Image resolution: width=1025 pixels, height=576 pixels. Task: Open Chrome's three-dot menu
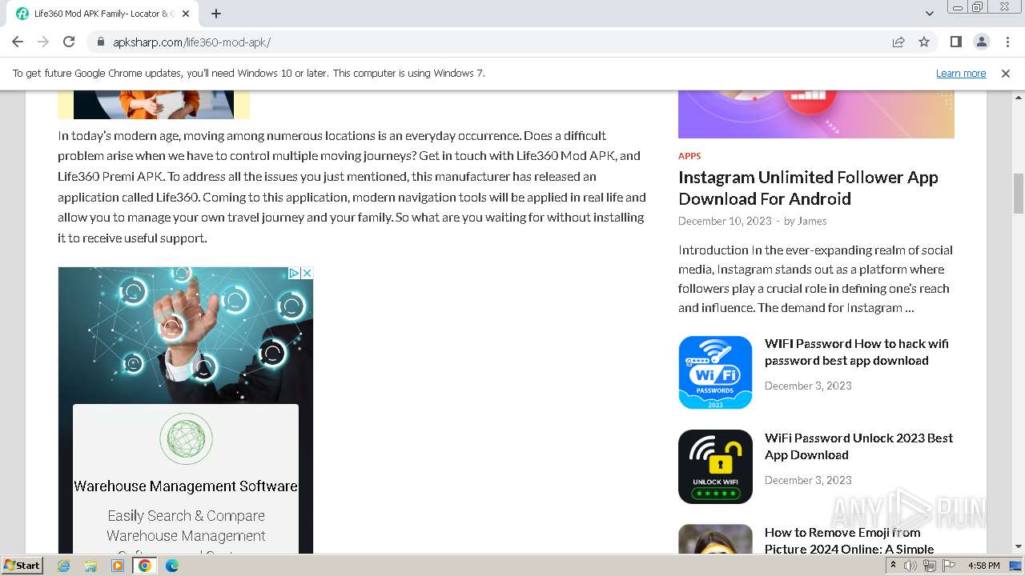point(1007,42)
